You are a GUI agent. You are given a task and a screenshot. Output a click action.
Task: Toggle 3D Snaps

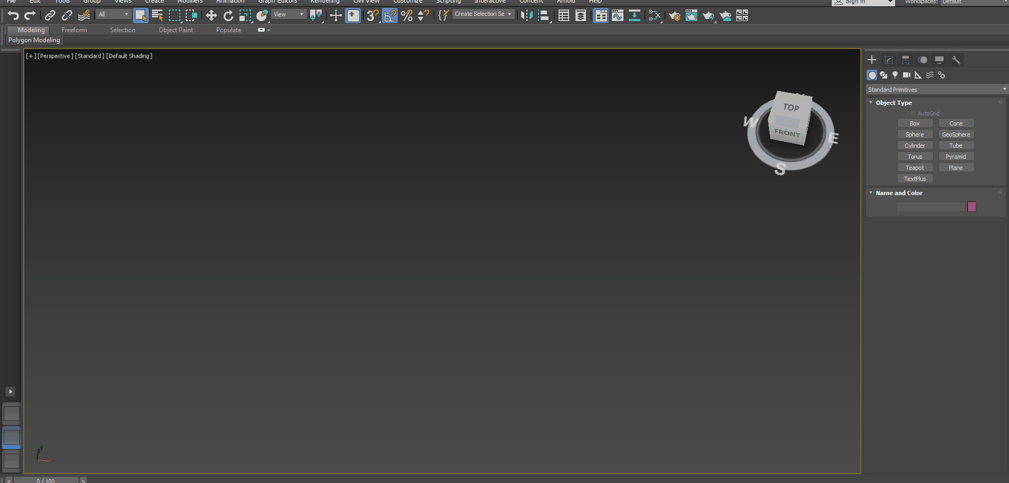373,15
